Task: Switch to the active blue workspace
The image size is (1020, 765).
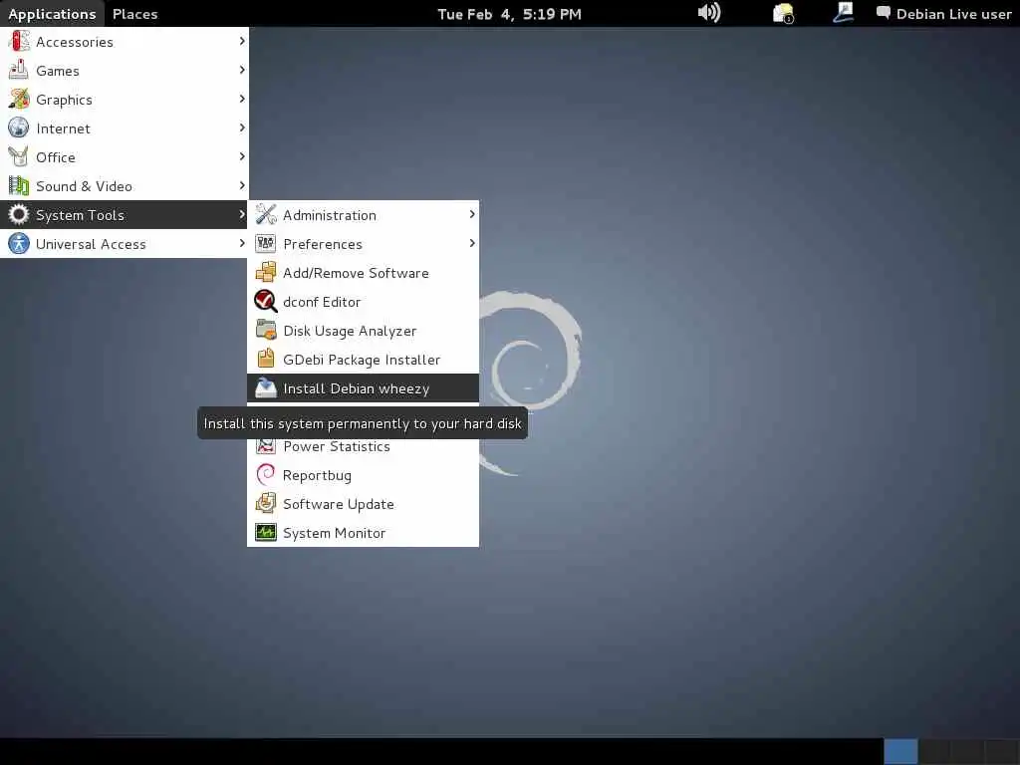Action: pos(900,751)
